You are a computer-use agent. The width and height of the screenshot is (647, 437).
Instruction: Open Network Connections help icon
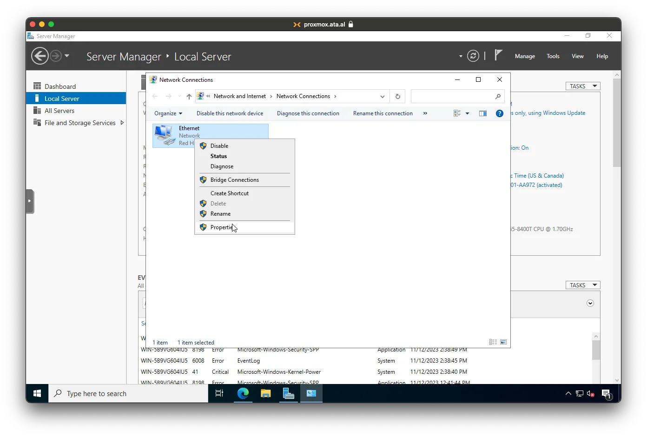500,113
